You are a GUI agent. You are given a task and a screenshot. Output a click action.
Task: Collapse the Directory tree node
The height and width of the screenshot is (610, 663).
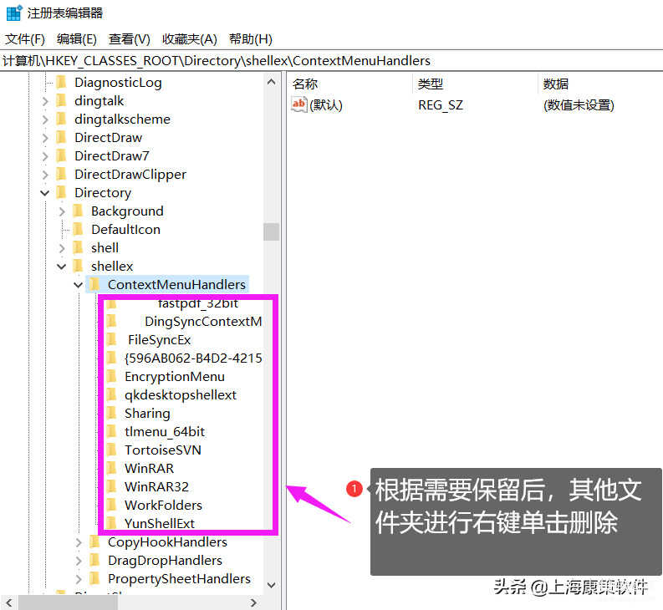point(45,193)
